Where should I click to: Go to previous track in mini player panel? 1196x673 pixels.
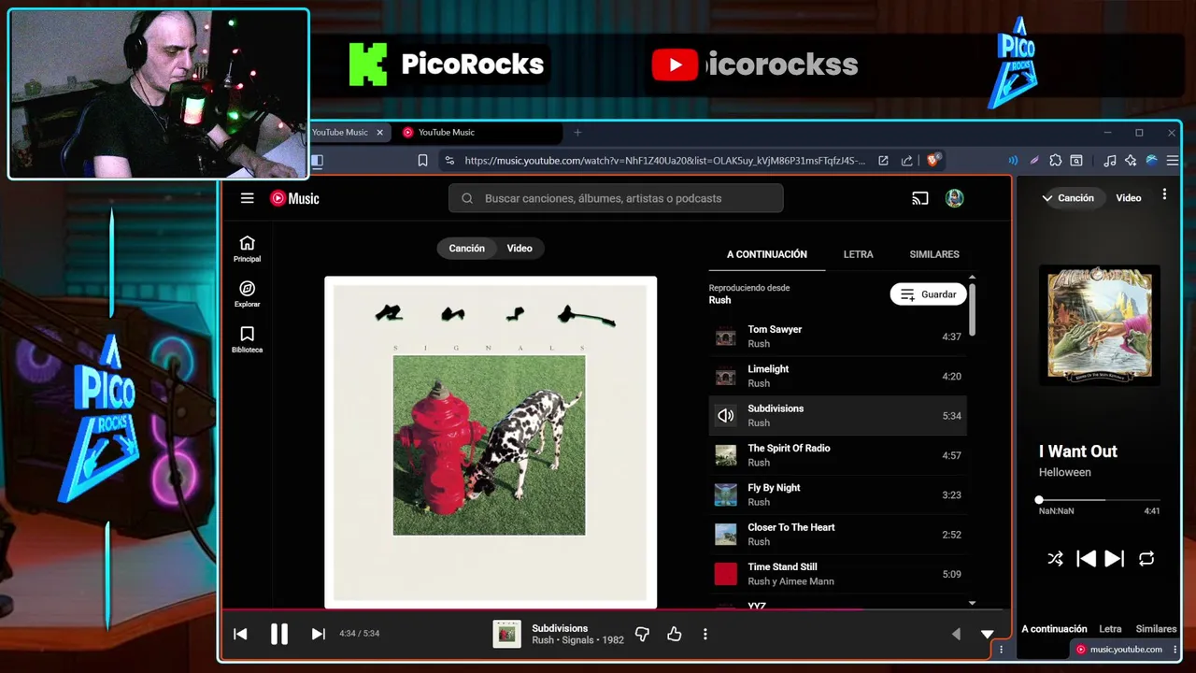coord(1086,559)
